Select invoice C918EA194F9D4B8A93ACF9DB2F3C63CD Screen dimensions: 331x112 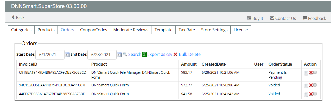(53, 72)
